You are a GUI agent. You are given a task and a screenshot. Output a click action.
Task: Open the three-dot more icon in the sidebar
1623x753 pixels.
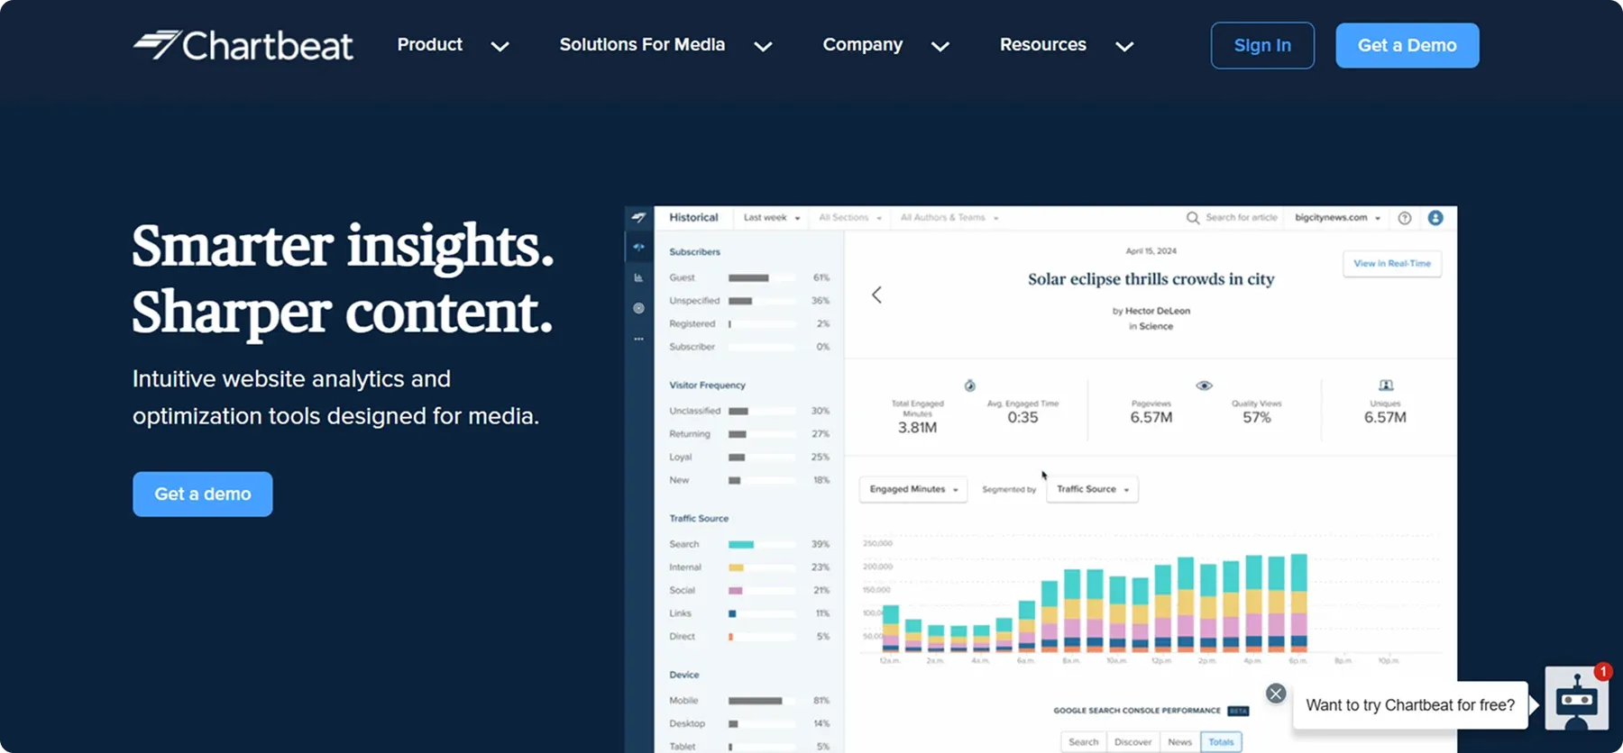pos(638,339)
